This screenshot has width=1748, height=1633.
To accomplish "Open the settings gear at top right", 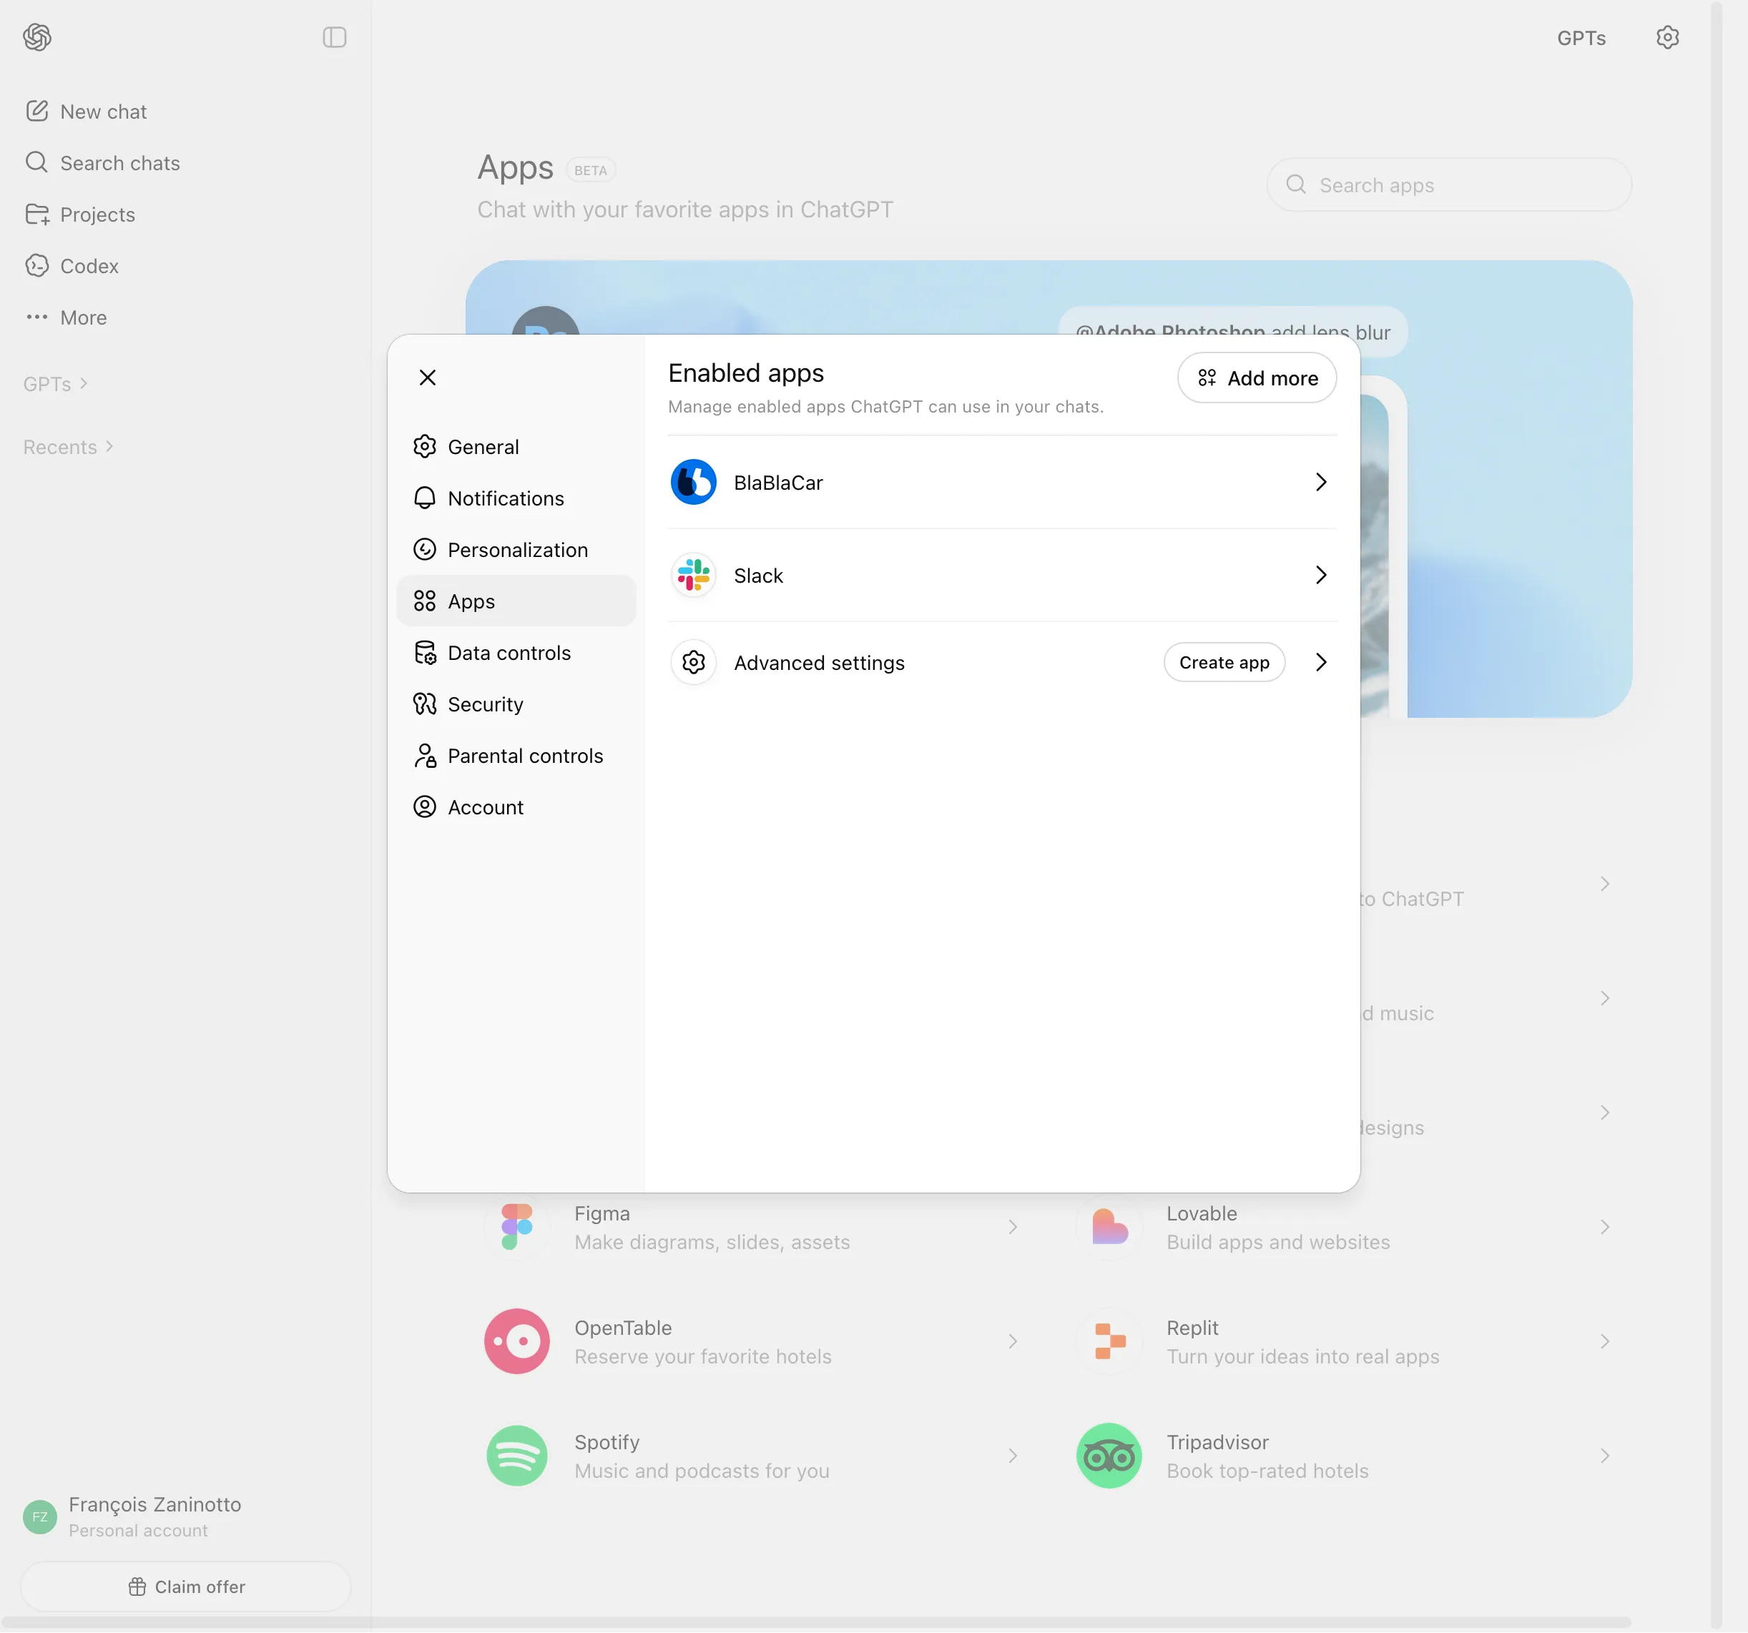I will click(1667, 37).
